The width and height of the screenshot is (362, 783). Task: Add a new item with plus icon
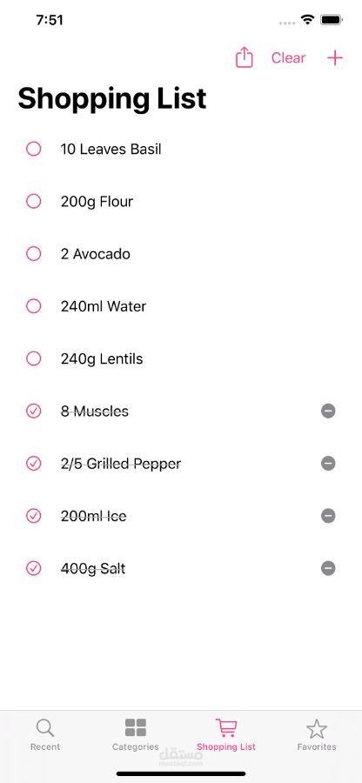point(335,58)
